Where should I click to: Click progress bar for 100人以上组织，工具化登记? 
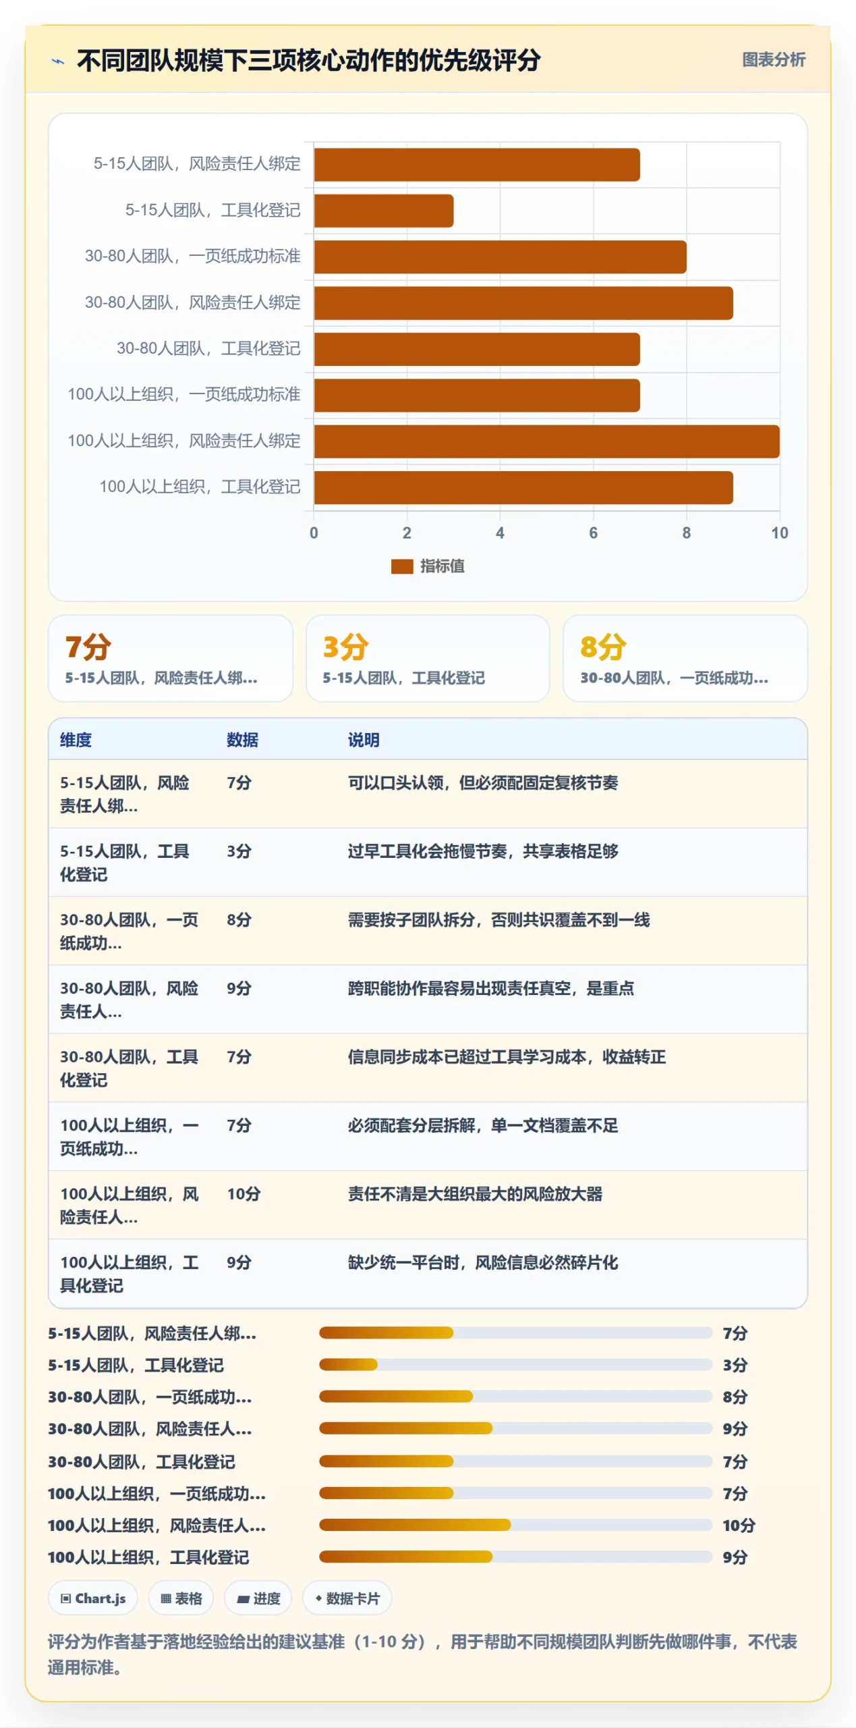coord(515,1557)
